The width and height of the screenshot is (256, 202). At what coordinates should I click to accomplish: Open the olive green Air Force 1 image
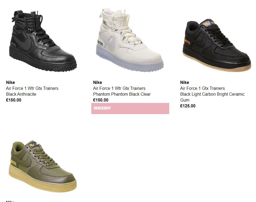pos(43,166)
